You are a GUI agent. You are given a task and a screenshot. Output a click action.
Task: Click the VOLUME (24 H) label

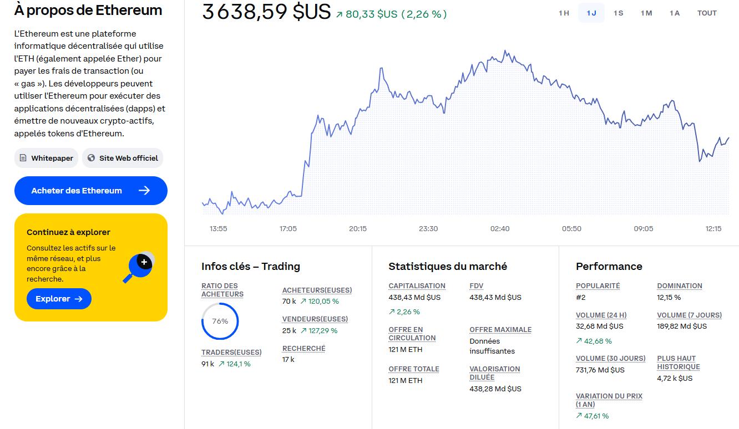(x=601, y=315)
